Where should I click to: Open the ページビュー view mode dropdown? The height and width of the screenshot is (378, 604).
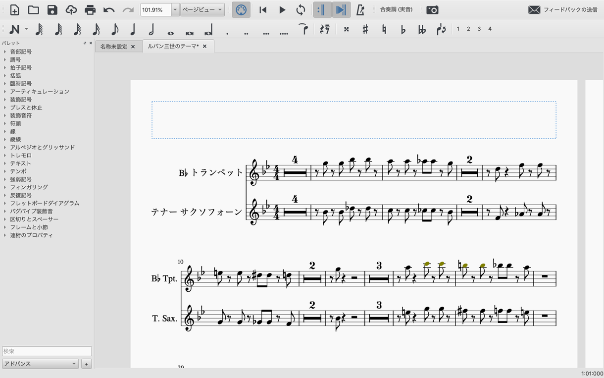click(x=202, y=9)
